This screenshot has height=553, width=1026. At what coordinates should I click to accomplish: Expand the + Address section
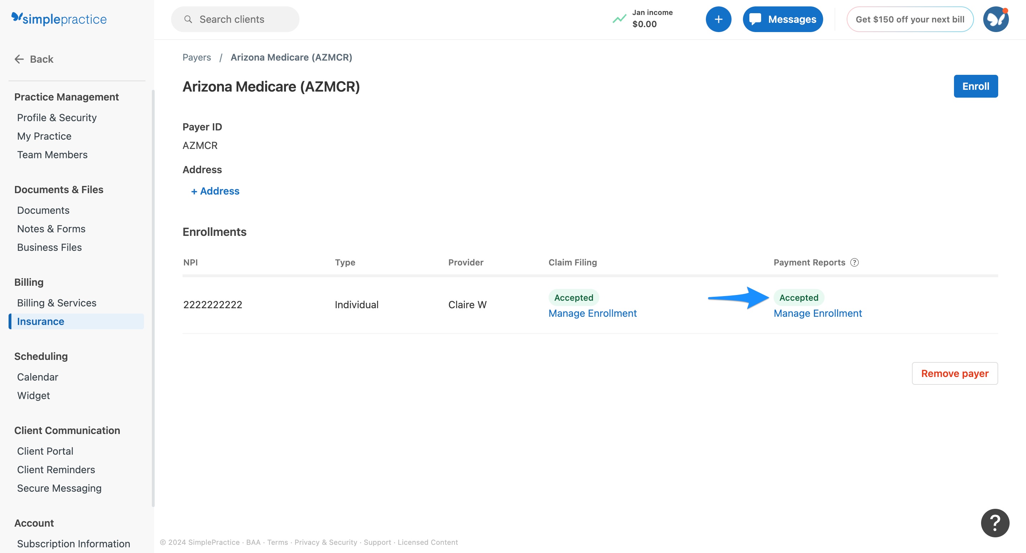(215, 191)
